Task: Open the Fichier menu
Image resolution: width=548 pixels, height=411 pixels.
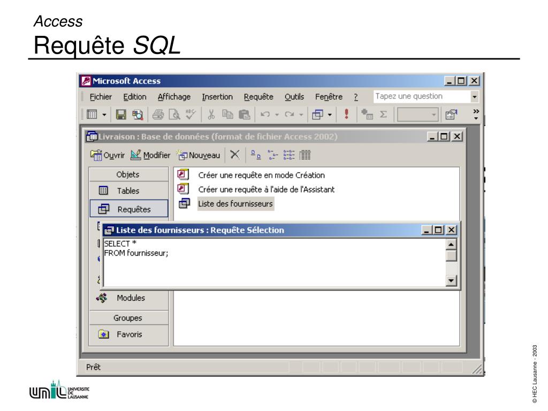Action: 101,97
